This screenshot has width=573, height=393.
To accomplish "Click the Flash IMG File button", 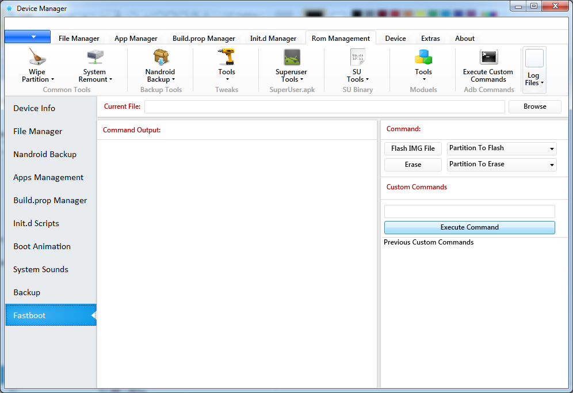I will tap(413, 148).
